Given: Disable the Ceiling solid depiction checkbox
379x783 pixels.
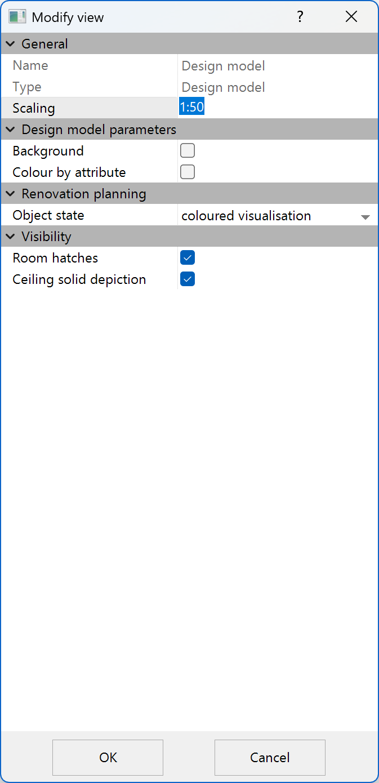Looking at the screenshot, I should (187, 279).
